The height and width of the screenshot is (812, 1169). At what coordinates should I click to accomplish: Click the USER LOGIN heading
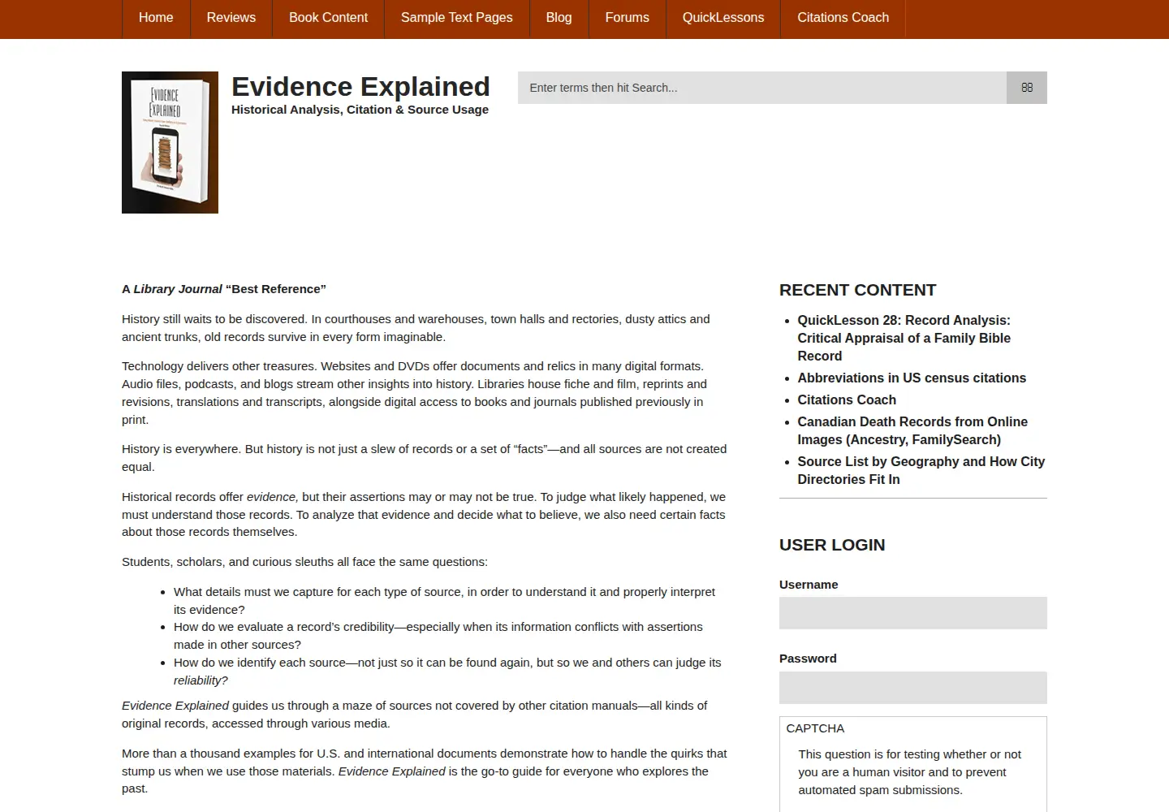pyautogui.click(x=832, y=545)
